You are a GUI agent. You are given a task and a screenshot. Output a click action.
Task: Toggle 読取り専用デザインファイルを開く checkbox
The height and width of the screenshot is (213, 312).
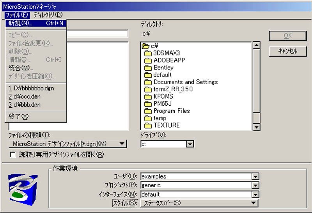pyautogui.click(x=13, y=154)
